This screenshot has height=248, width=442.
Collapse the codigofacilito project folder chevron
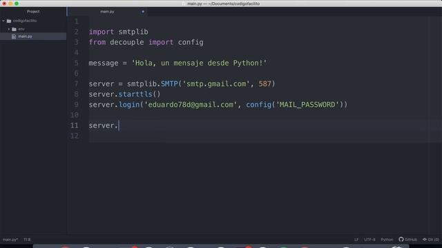tap(3, 21)
